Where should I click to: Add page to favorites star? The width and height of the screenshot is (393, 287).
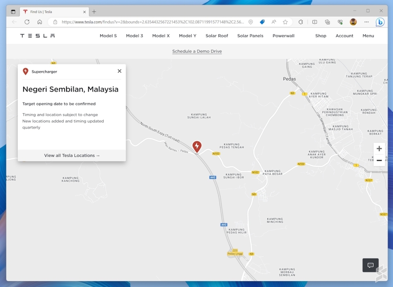tap(285, 22)
